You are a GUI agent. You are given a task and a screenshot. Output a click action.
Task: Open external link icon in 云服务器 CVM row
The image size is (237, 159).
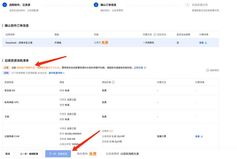pyautogui.click(x=202, y=136)
